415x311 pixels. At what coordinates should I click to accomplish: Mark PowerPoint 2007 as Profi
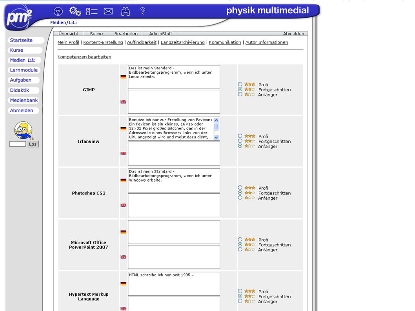click(240, 239)
